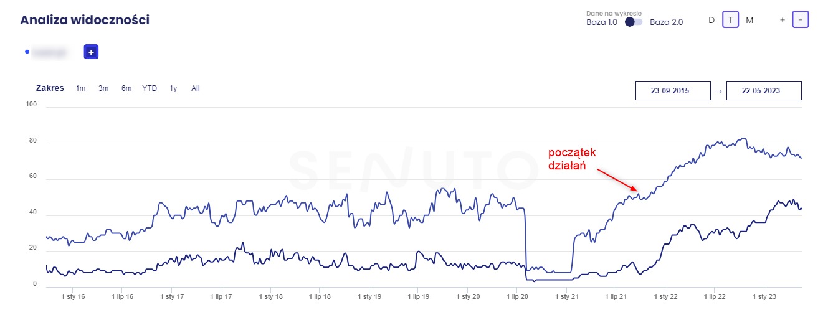Image resolution: width=828 pixels, height=330 pixels.
Task: Click the blue dot legend marker
Action: point(27,52)
